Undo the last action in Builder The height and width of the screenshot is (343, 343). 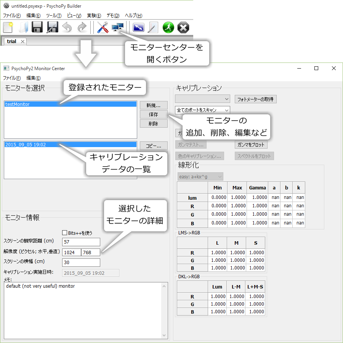point(67,27)
